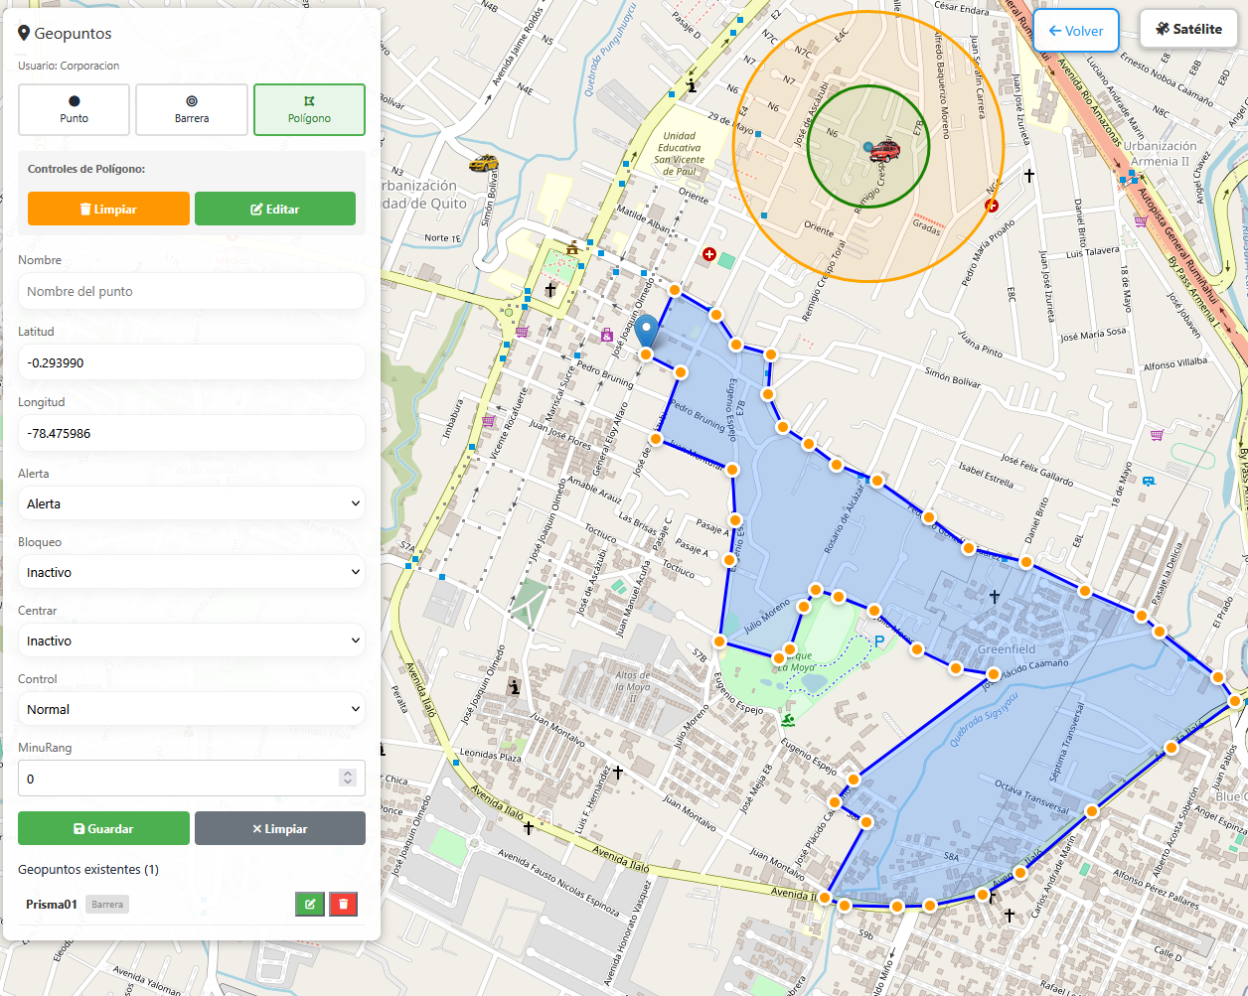Increase MinuRang with the stepper arrow
Screen dimensions: 1248x996
[x=348, y=774]
